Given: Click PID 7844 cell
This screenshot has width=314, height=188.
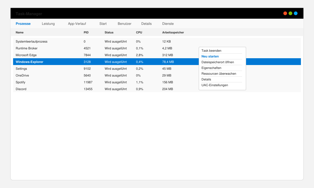Looking at the screenshot, I should [x=87, y=55].
